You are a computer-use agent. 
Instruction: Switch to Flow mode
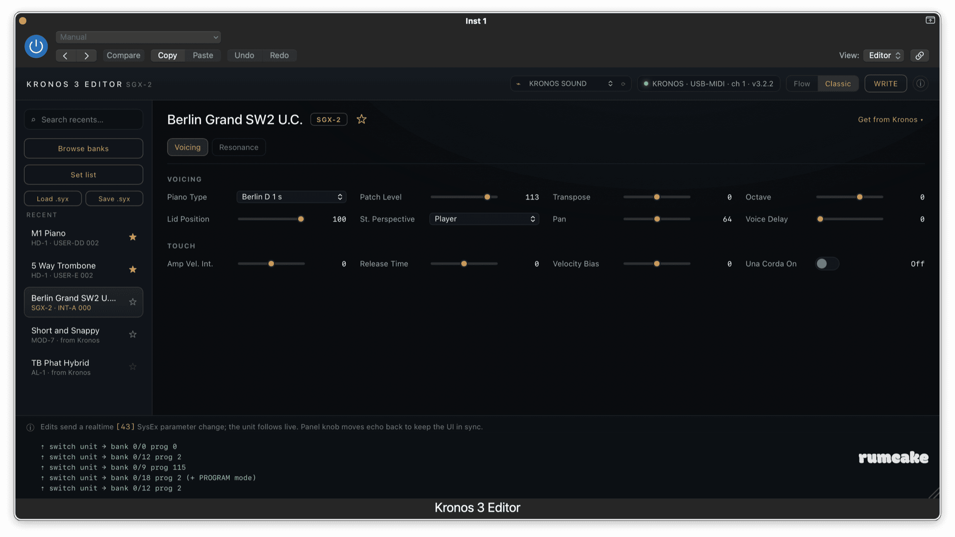pos(802,84)
